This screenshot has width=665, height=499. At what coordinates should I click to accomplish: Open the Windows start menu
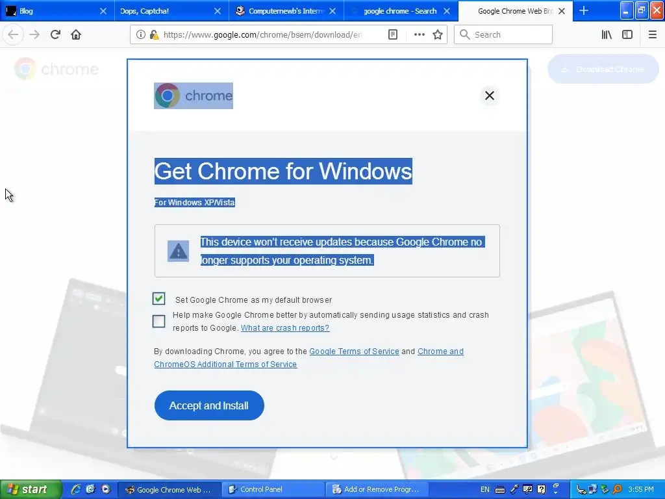31,489
